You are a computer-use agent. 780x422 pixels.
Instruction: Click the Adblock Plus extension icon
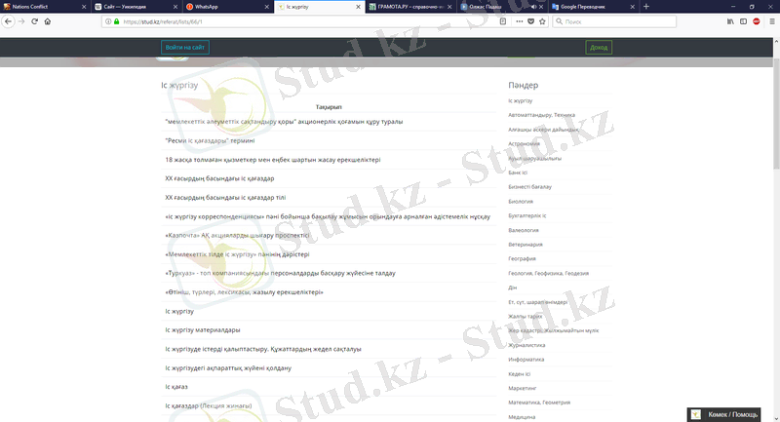tap(756, 20)
